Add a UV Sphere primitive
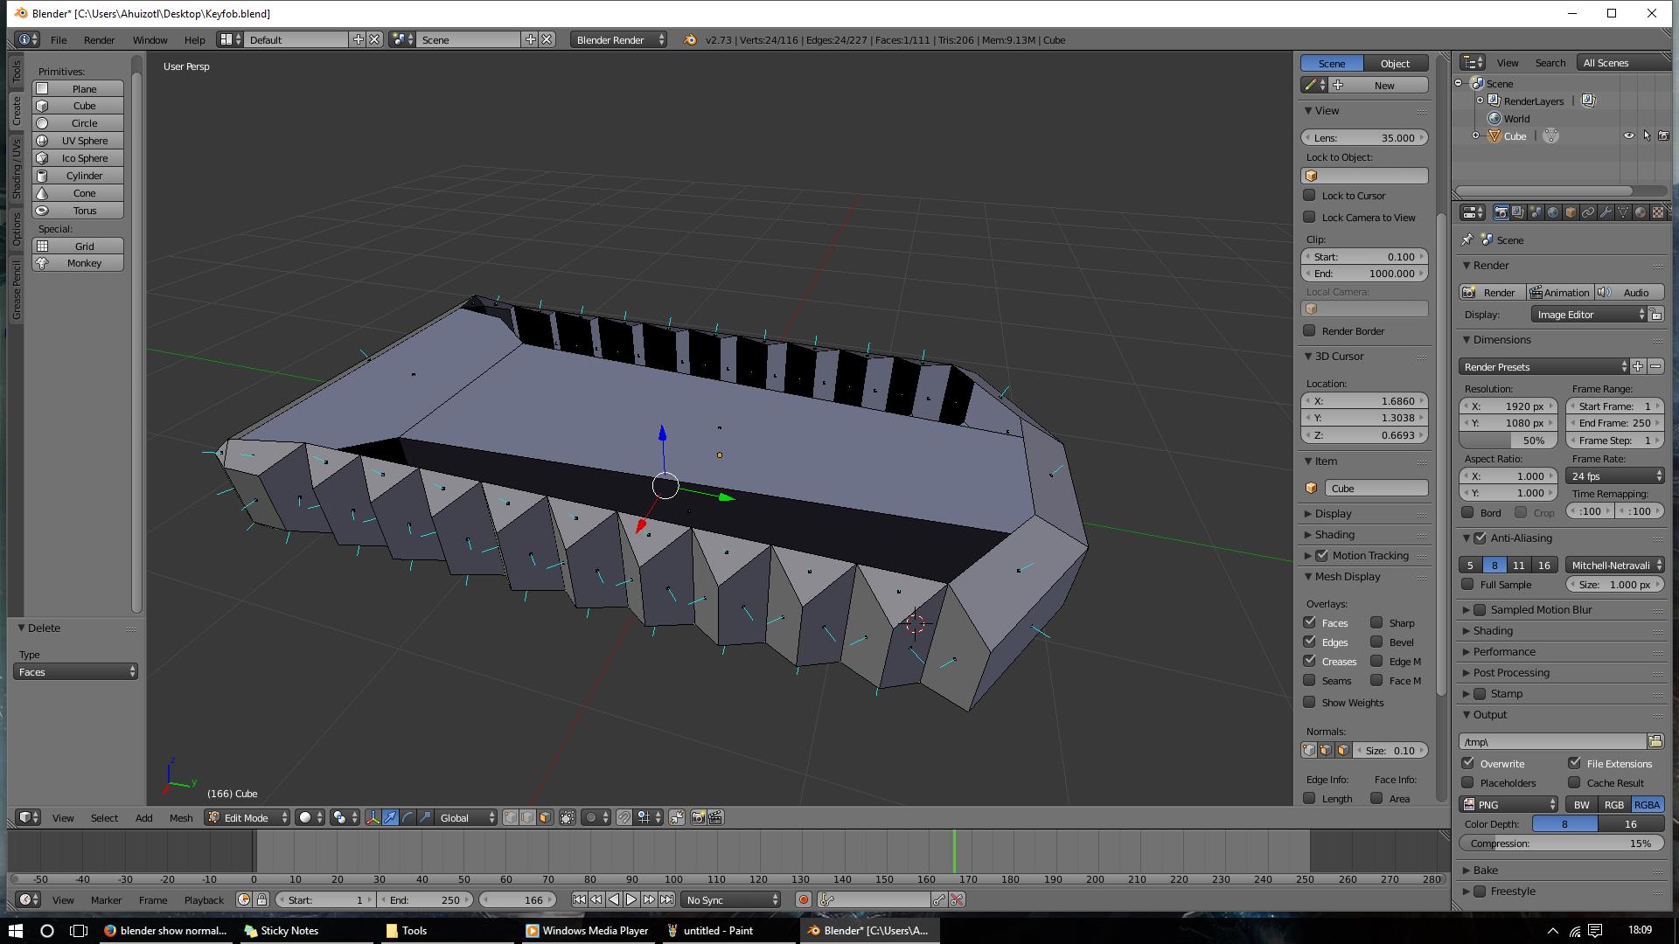Image resolution: width=1679 pixels, height=944 pixels. coord(78,141)
